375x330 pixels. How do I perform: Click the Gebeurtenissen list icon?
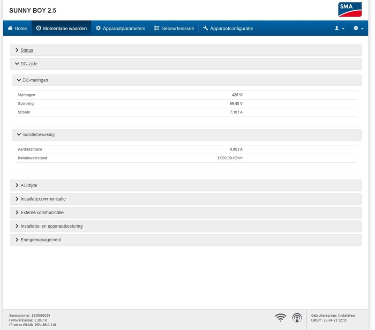pyautogui.click(x=157, y=28)
